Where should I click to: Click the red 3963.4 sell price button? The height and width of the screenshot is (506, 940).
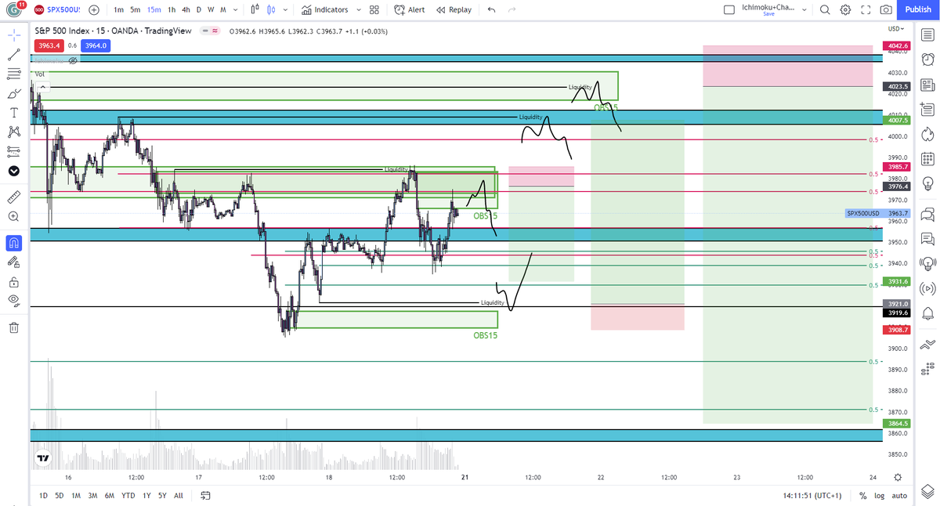point(49,45)
